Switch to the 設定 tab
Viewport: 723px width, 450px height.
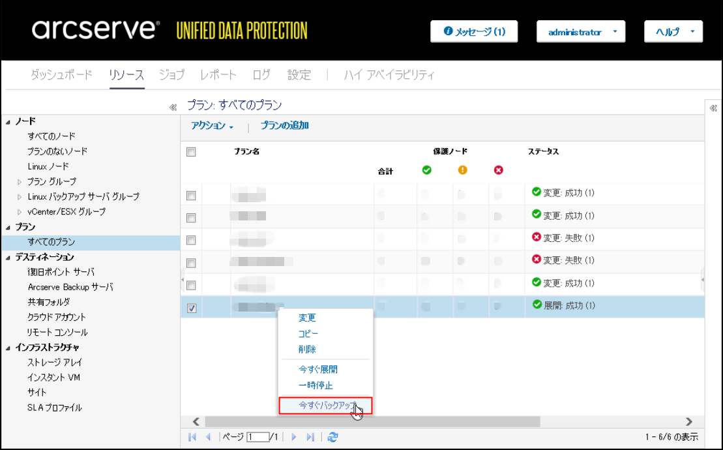tap(299, 74)
